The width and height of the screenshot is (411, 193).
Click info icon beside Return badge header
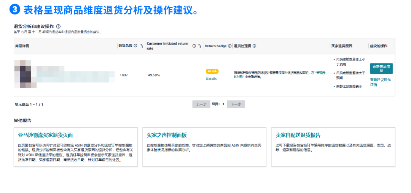pos(229,46)
